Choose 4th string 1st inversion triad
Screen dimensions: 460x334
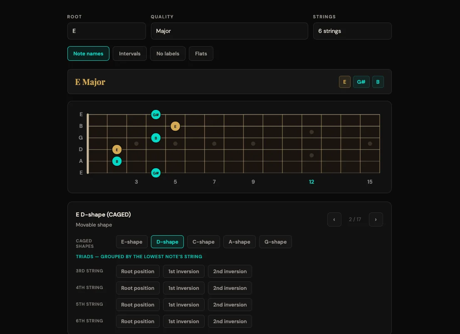[184, 288]
